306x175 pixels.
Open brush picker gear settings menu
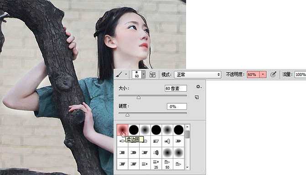pos(198,87)
